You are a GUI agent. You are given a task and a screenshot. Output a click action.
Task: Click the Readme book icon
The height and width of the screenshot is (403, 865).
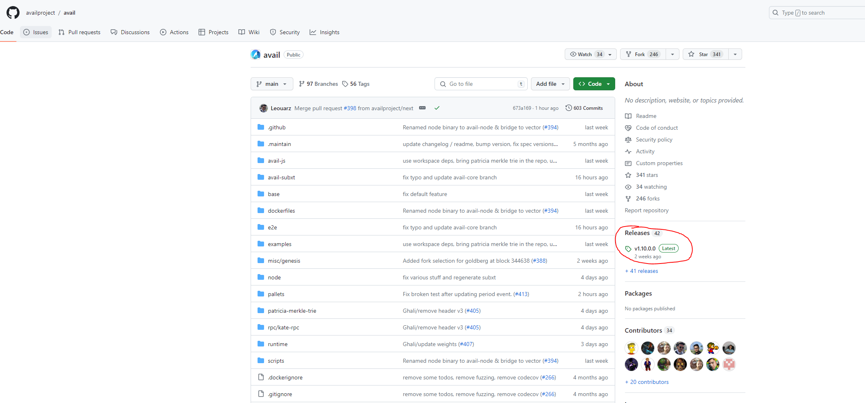tap(628, 116)
